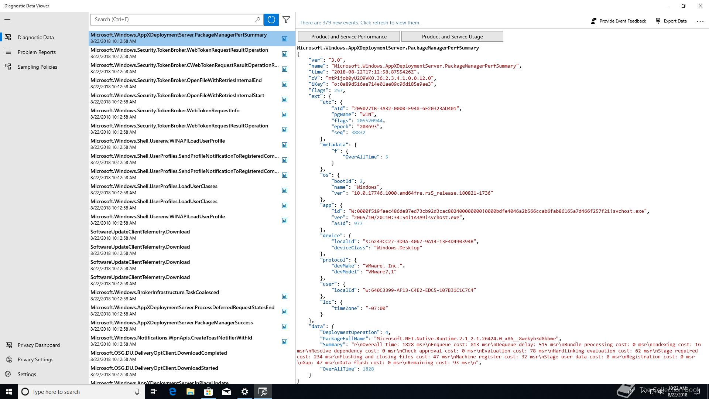Click Product and Service Usage button
The height and width of the screenshot is (399, 709).
click(x=452, y=37)
